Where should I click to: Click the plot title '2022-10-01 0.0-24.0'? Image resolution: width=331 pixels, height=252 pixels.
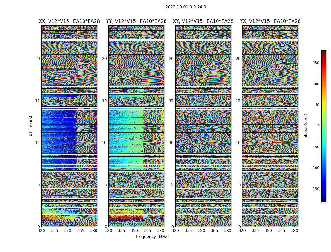pyautogui.click(x=186, y=7)
